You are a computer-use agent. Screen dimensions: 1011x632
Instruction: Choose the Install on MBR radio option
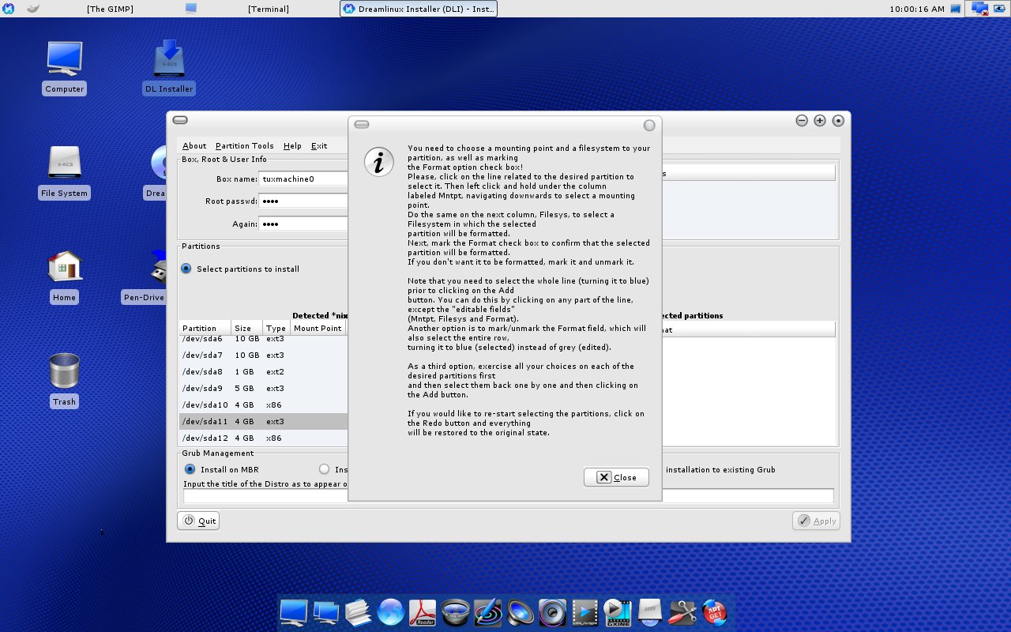click(190, 469)
